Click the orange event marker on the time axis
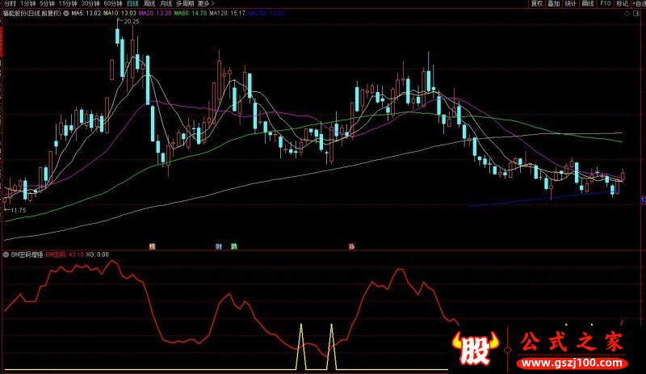Screen dimensions: 646x374 coord(152,246)
